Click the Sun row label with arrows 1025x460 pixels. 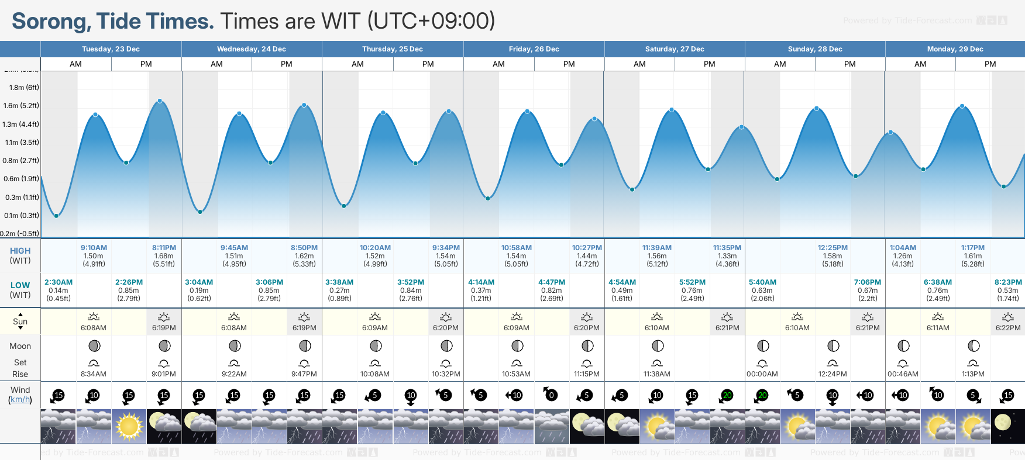20,321
